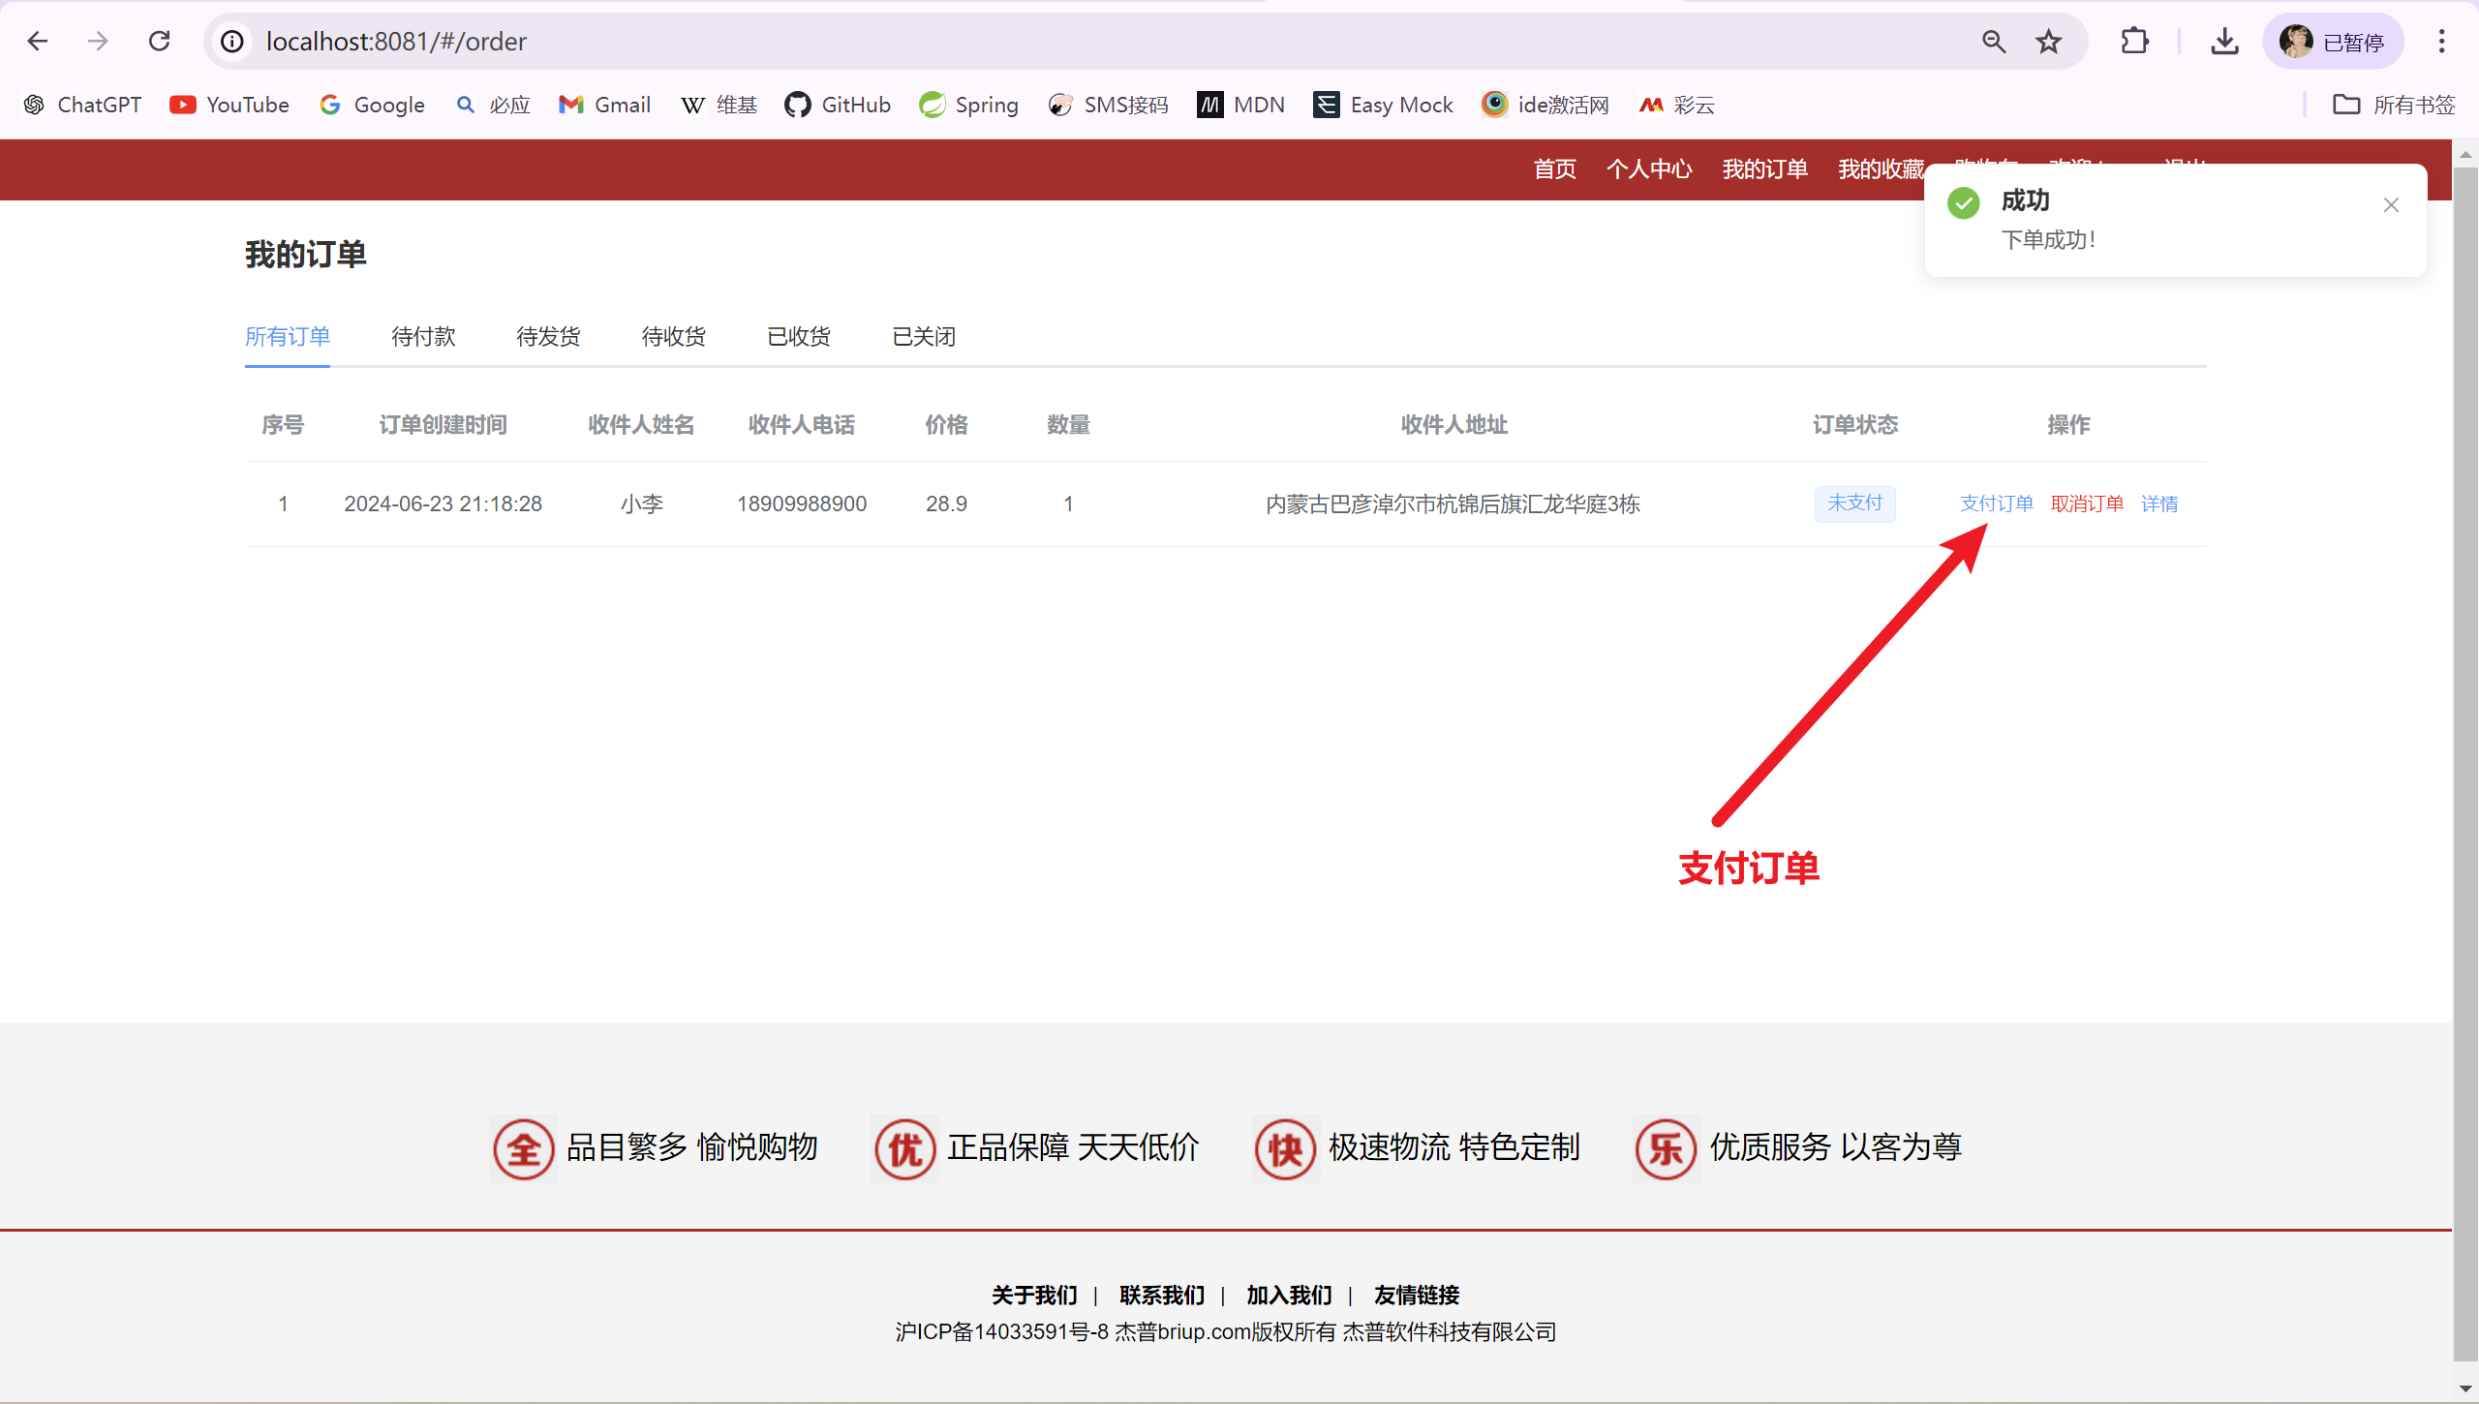2479x1404 pixels.
Task: Click the zoom magnifier icon in the address bar
Action: coord(1994,42)
